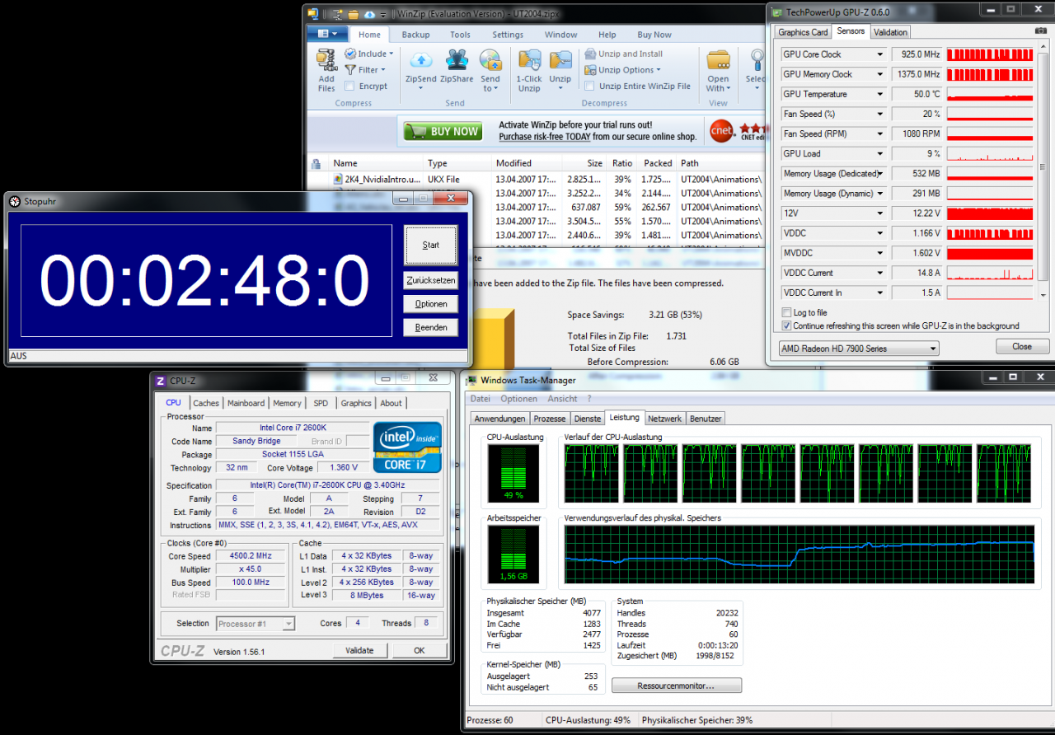The width and height of the screenshot is (1055, 735).
Task: Uncheck Continue refreshing in background option
Action: pos(786,325)
